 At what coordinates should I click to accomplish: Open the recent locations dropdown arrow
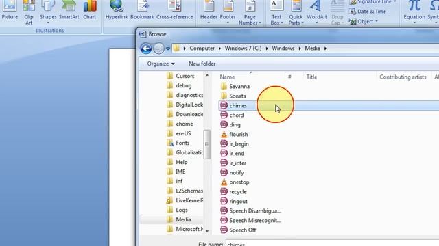pyautogui.click(x=167, y=49)
